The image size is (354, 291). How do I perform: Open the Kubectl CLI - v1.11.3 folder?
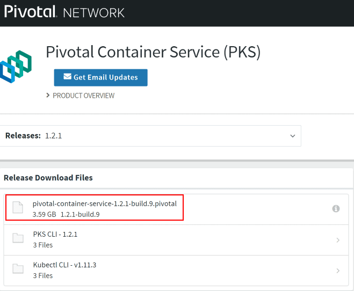pyautogui.click(x=64, y=265)
